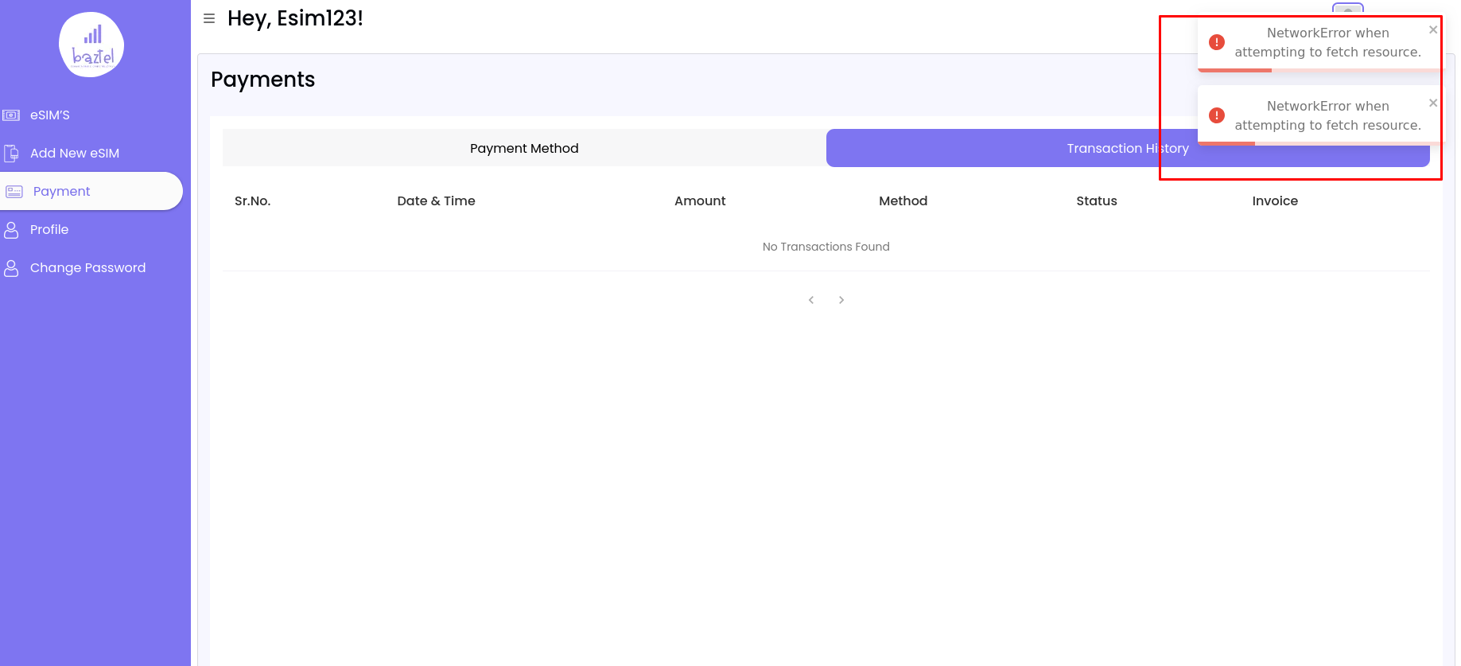This screenshot has height=666, width=1461.
Task: Click the Payment card icon in the sidebar
Action: [x=14, y=192]
